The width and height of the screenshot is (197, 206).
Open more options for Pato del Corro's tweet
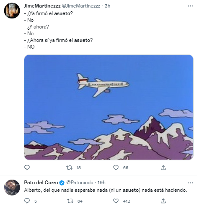[x=190, y=183]
